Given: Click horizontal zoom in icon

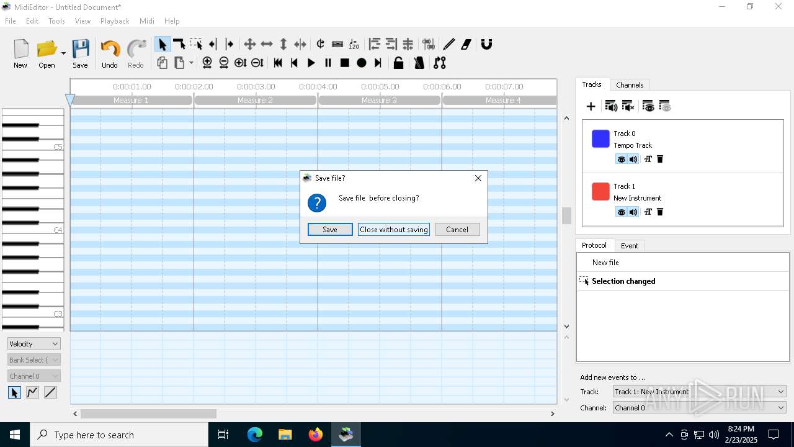Looking at the screenshot, I should 207,63.
